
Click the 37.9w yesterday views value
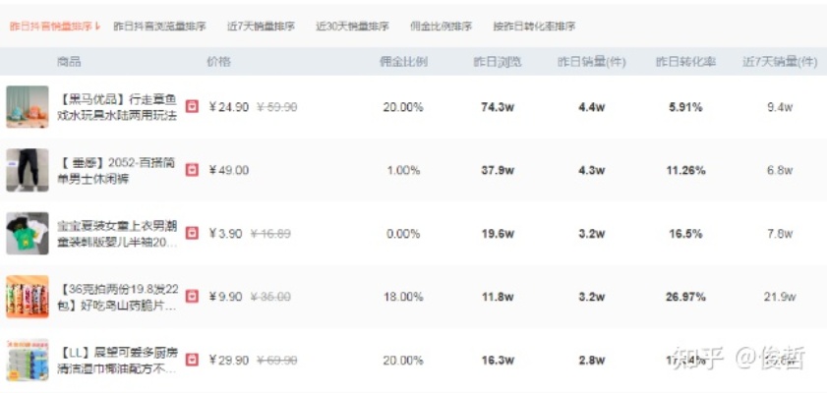(x=498, y=170)
